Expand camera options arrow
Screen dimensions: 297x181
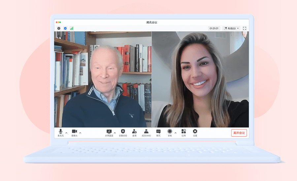(x=80, y=133)
